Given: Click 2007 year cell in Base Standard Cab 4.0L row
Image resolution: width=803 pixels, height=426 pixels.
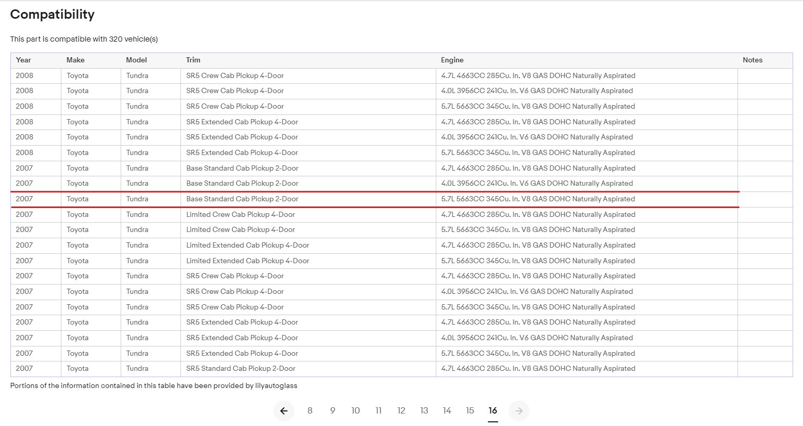Looking at the screenshot, I should (36, 184).
